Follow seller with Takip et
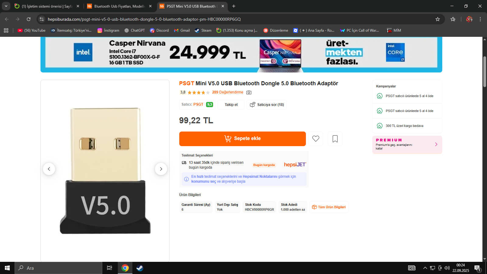Screen dimensions: 487x274 click(x=231, y=105)
